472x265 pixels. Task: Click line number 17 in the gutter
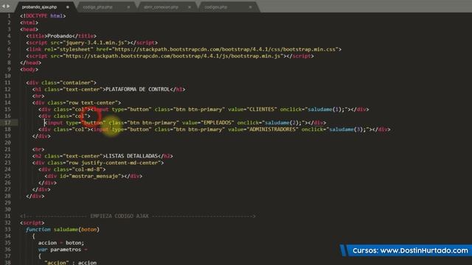pyautogui.click(x=7, y=123)
